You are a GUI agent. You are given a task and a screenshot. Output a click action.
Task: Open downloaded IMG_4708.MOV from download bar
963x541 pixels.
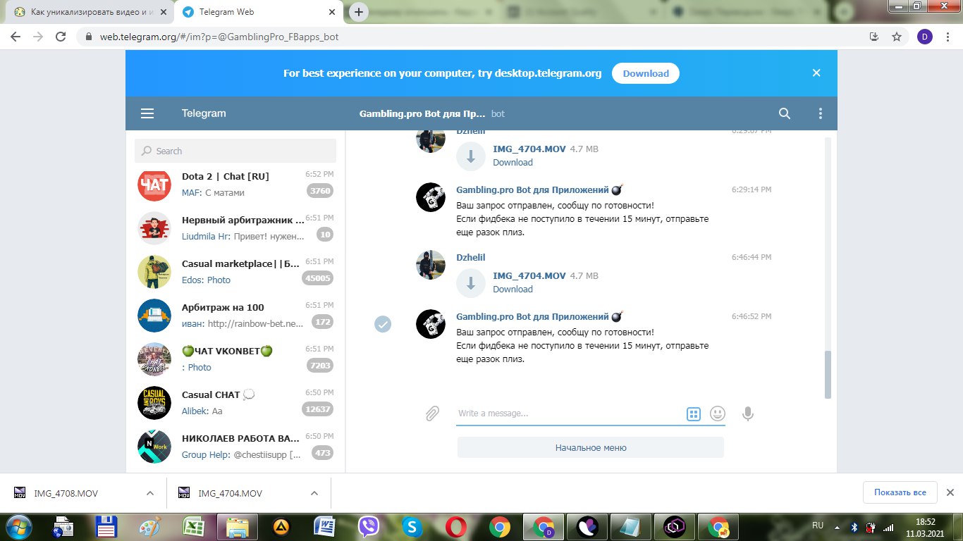(x=66, y=493)
